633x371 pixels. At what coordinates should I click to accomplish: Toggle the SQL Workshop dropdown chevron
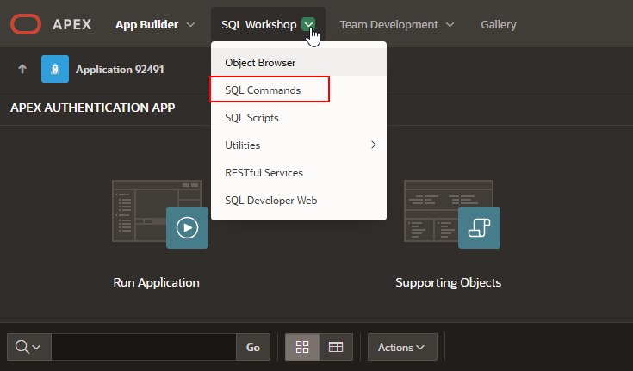[308, 25]
